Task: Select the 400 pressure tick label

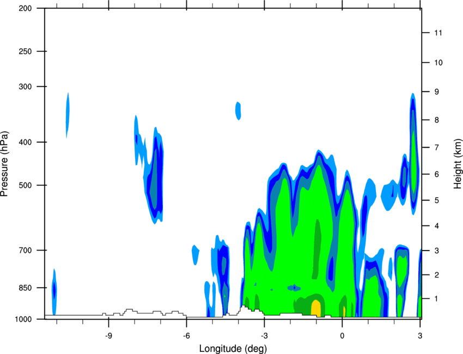Action: [25, 142]
